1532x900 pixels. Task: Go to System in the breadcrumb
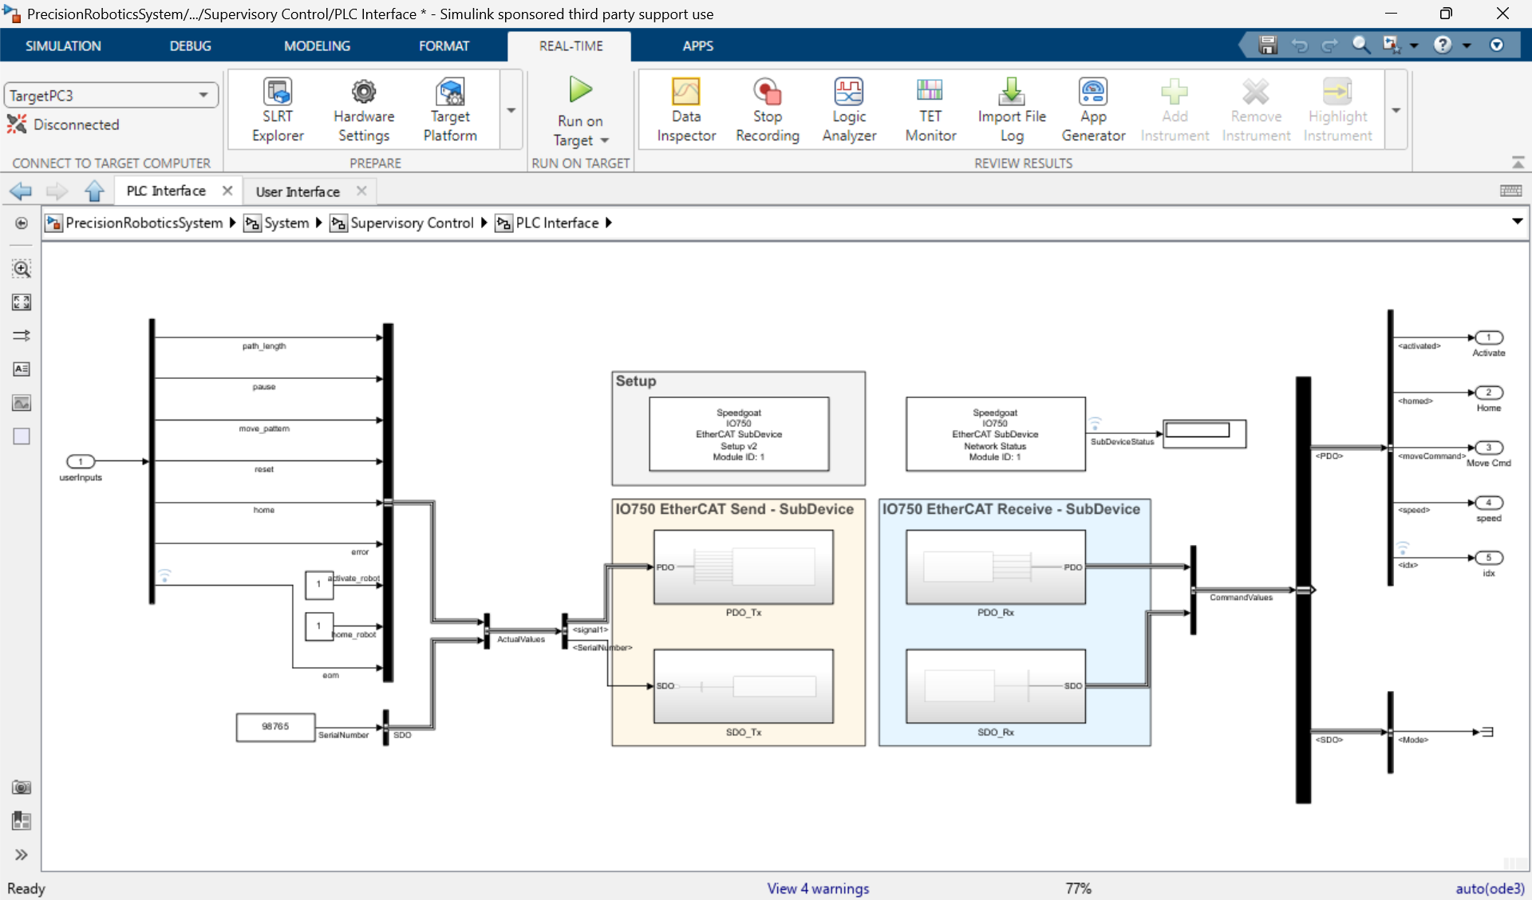click(286, 223)
